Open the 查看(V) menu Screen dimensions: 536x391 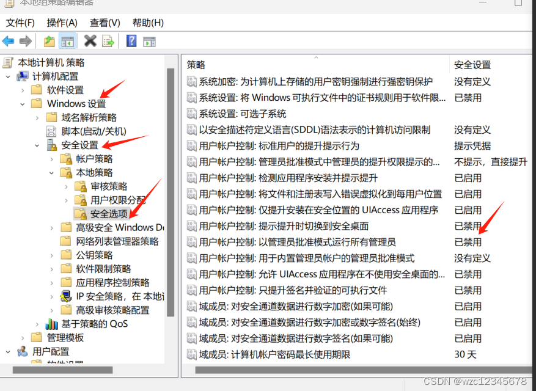tap(105, 23)
